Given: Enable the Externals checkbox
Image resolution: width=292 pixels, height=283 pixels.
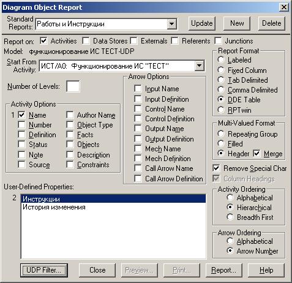Looking at the screenshot, I should 133,40.
